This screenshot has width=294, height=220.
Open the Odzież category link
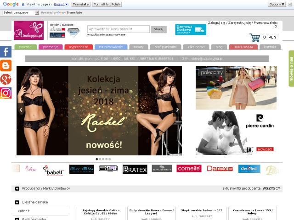coord(24,211)
